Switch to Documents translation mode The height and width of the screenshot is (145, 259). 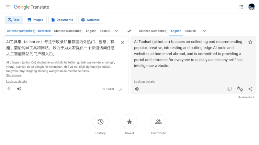pos(62,20)
